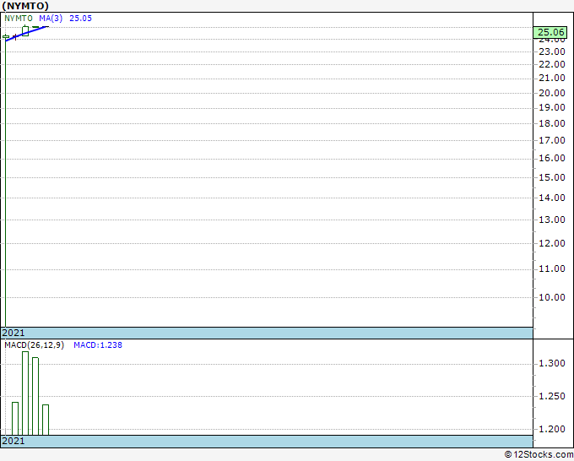
Task: Click the 20.00 price axis label
Action: point(552,93)
